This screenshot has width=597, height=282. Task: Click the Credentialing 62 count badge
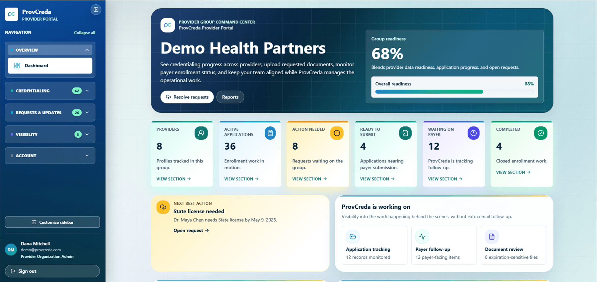pos(77,91)
